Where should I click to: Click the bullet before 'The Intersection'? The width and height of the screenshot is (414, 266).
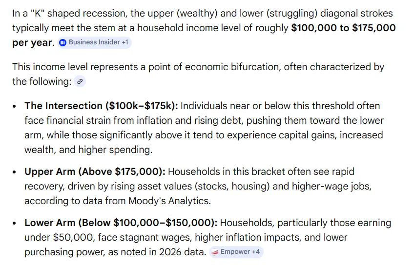coord(16,106)
